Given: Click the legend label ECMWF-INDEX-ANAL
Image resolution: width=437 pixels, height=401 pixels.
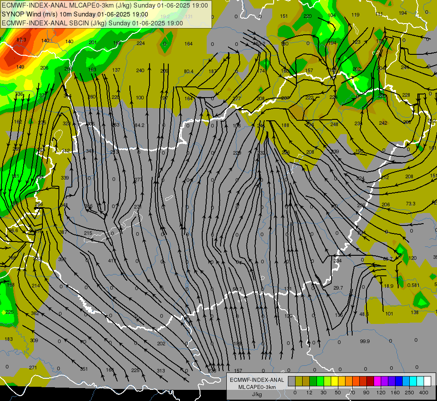Looking at the screenshot, I should [257, 380].
